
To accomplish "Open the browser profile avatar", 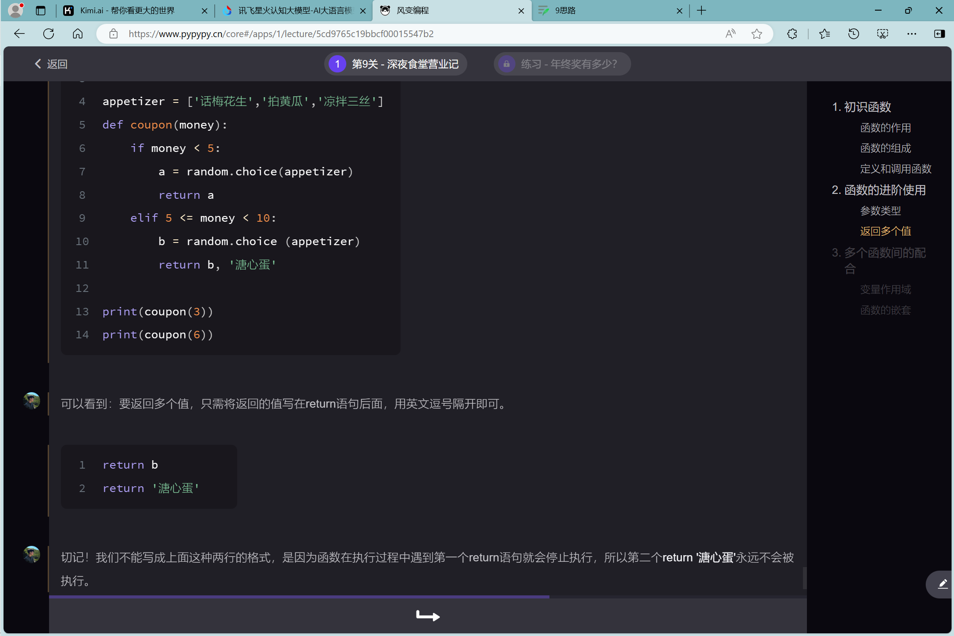I will point(16,10).
